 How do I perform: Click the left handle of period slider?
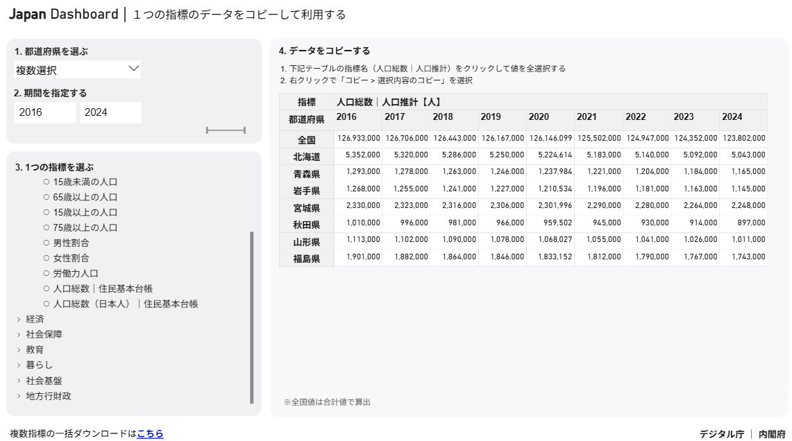(207, 130)
